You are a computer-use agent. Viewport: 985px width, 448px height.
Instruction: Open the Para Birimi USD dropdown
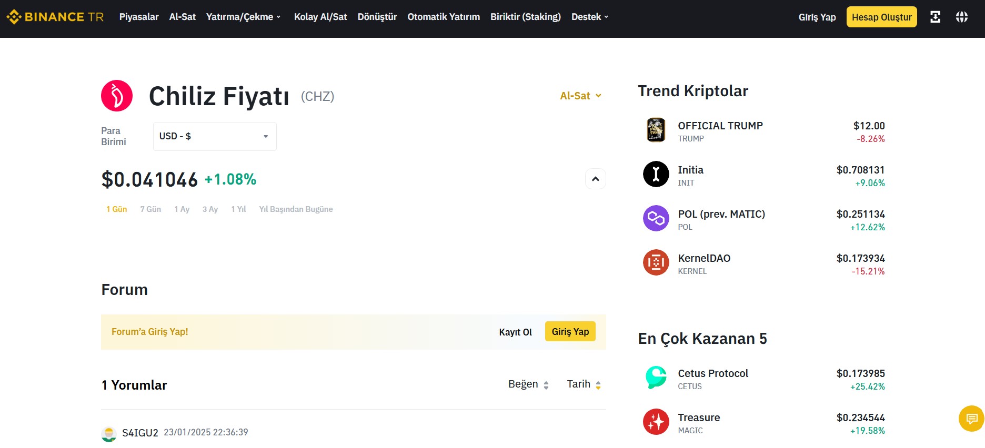coord(215,136)
